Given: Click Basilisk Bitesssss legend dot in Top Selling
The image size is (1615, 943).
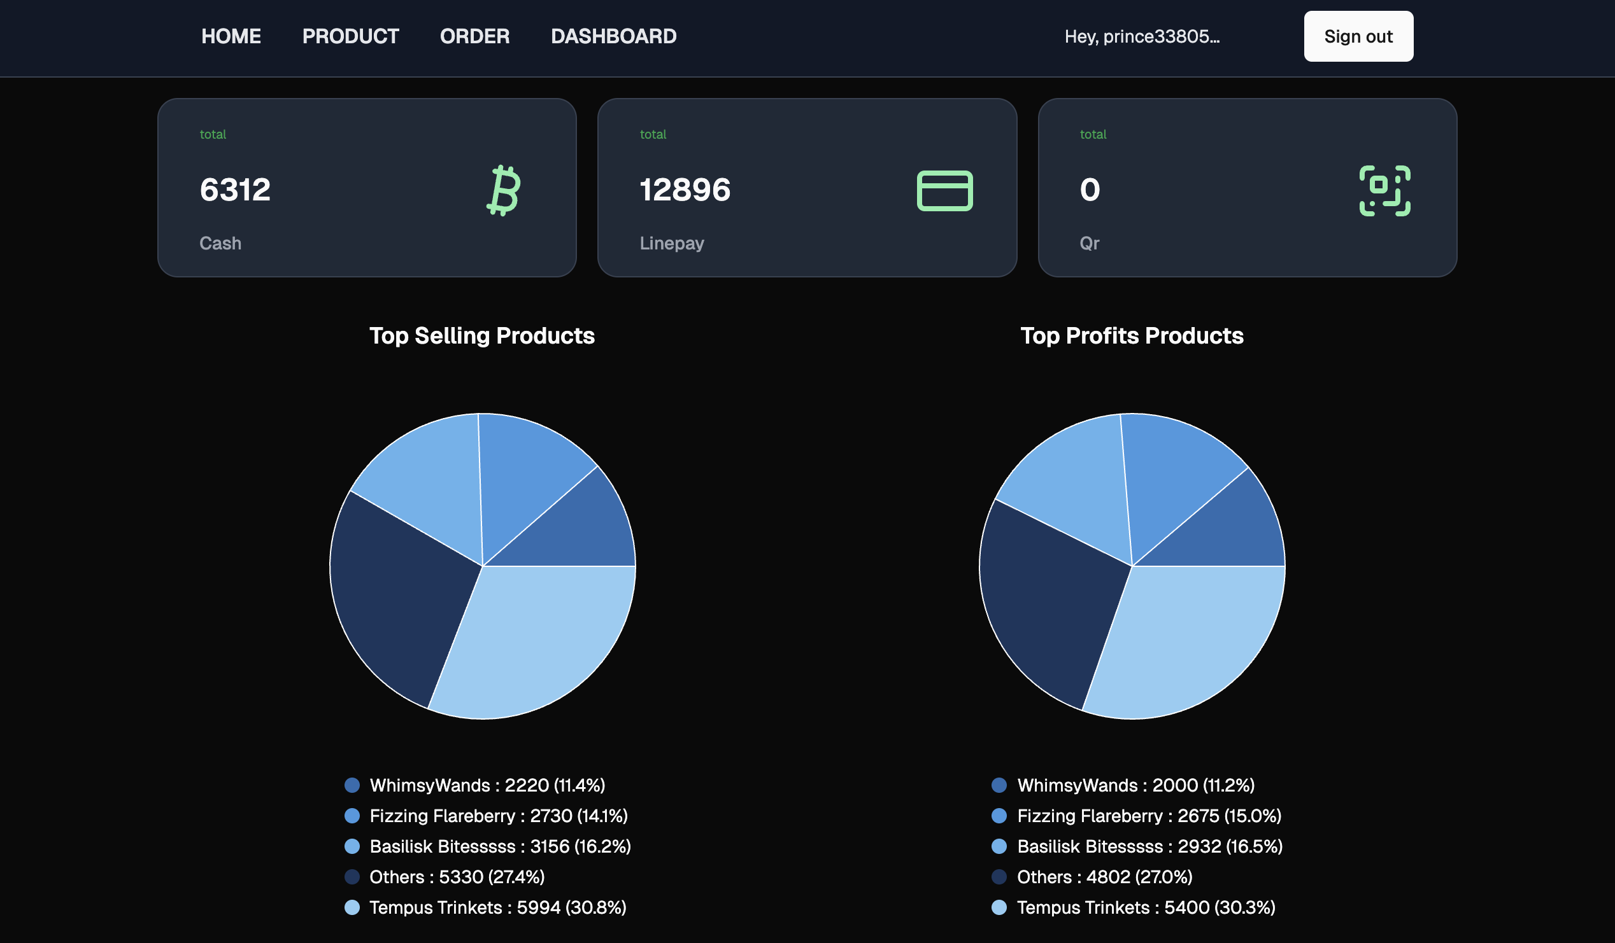Looking at the screenshot, I should click(352, 846).
